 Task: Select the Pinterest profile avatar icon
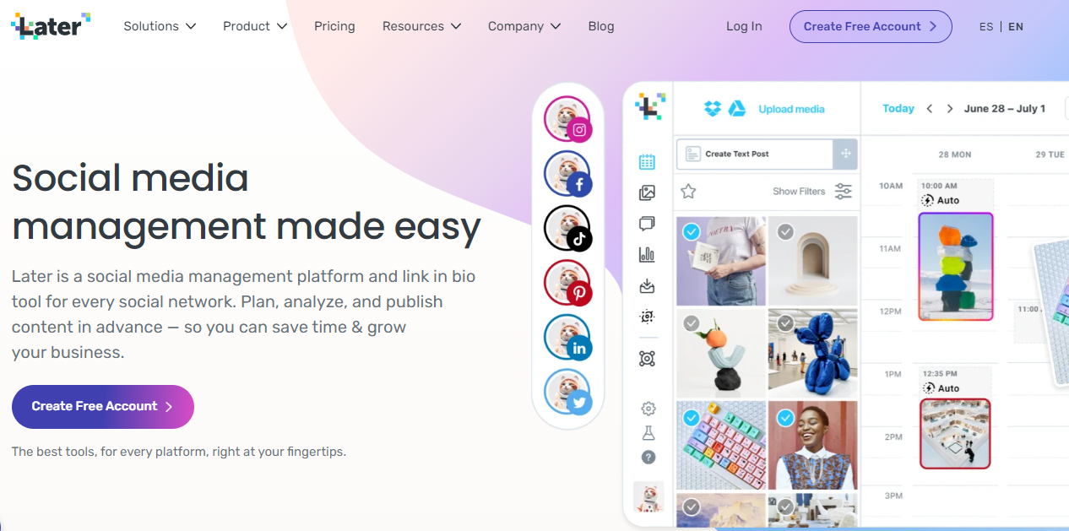tap(567, 283)
